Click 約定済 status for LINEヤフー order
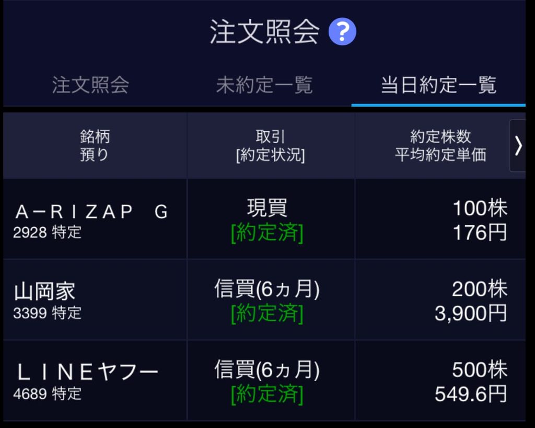 pyautogui.click(x=267, y=394)
